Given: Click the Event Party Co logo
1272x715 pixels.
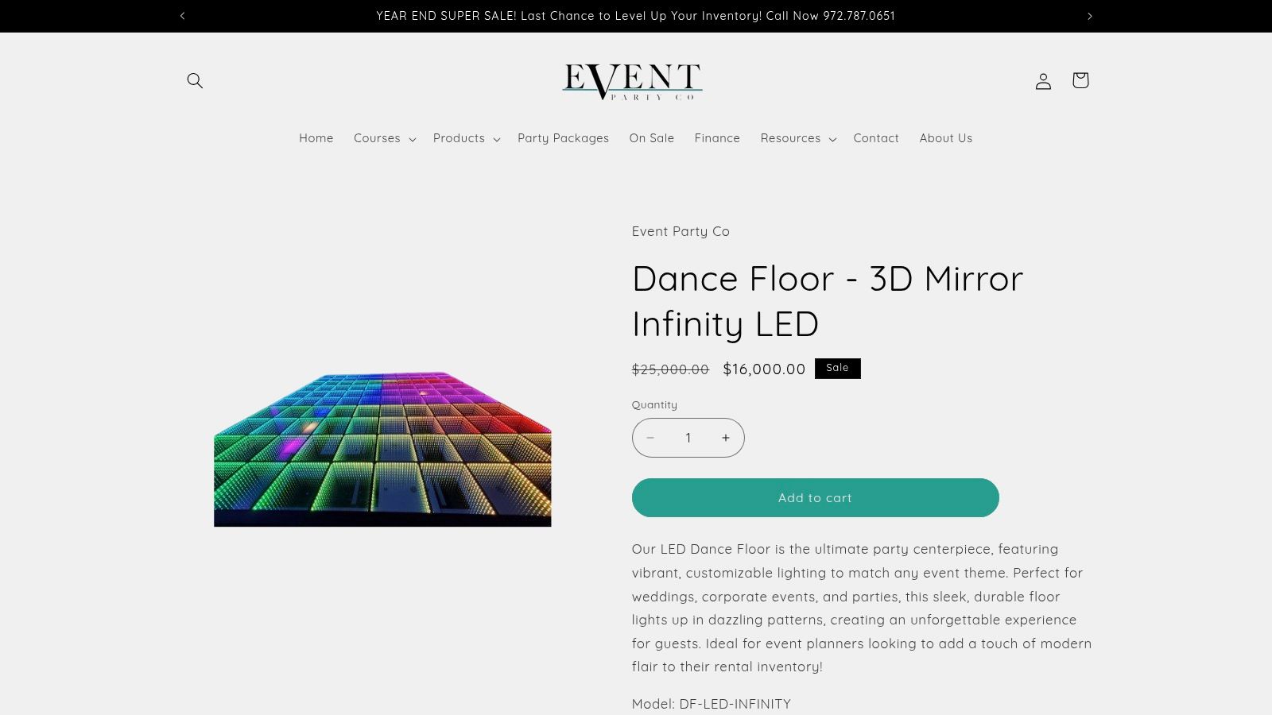Looking at the screenshot, I should click(632, 80).
